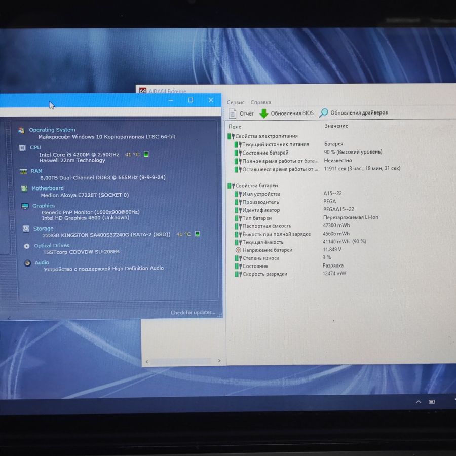Screen dimensions: 456x456
Task: Click the Storage drive icon
Action: [x=26, y=229]
